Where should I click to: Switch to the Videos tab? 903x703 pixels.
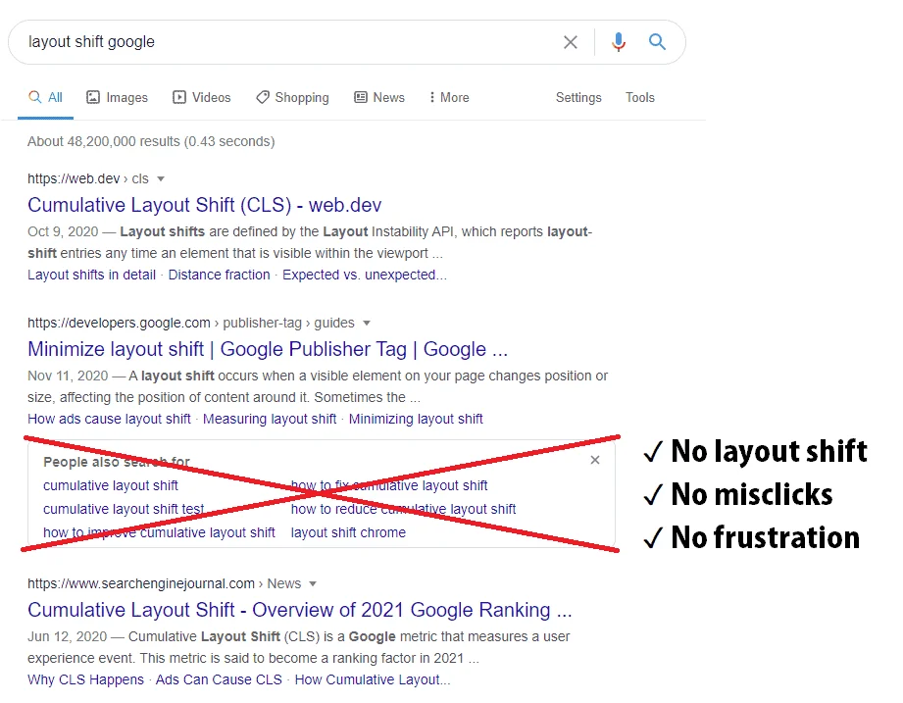click(202, 97)
